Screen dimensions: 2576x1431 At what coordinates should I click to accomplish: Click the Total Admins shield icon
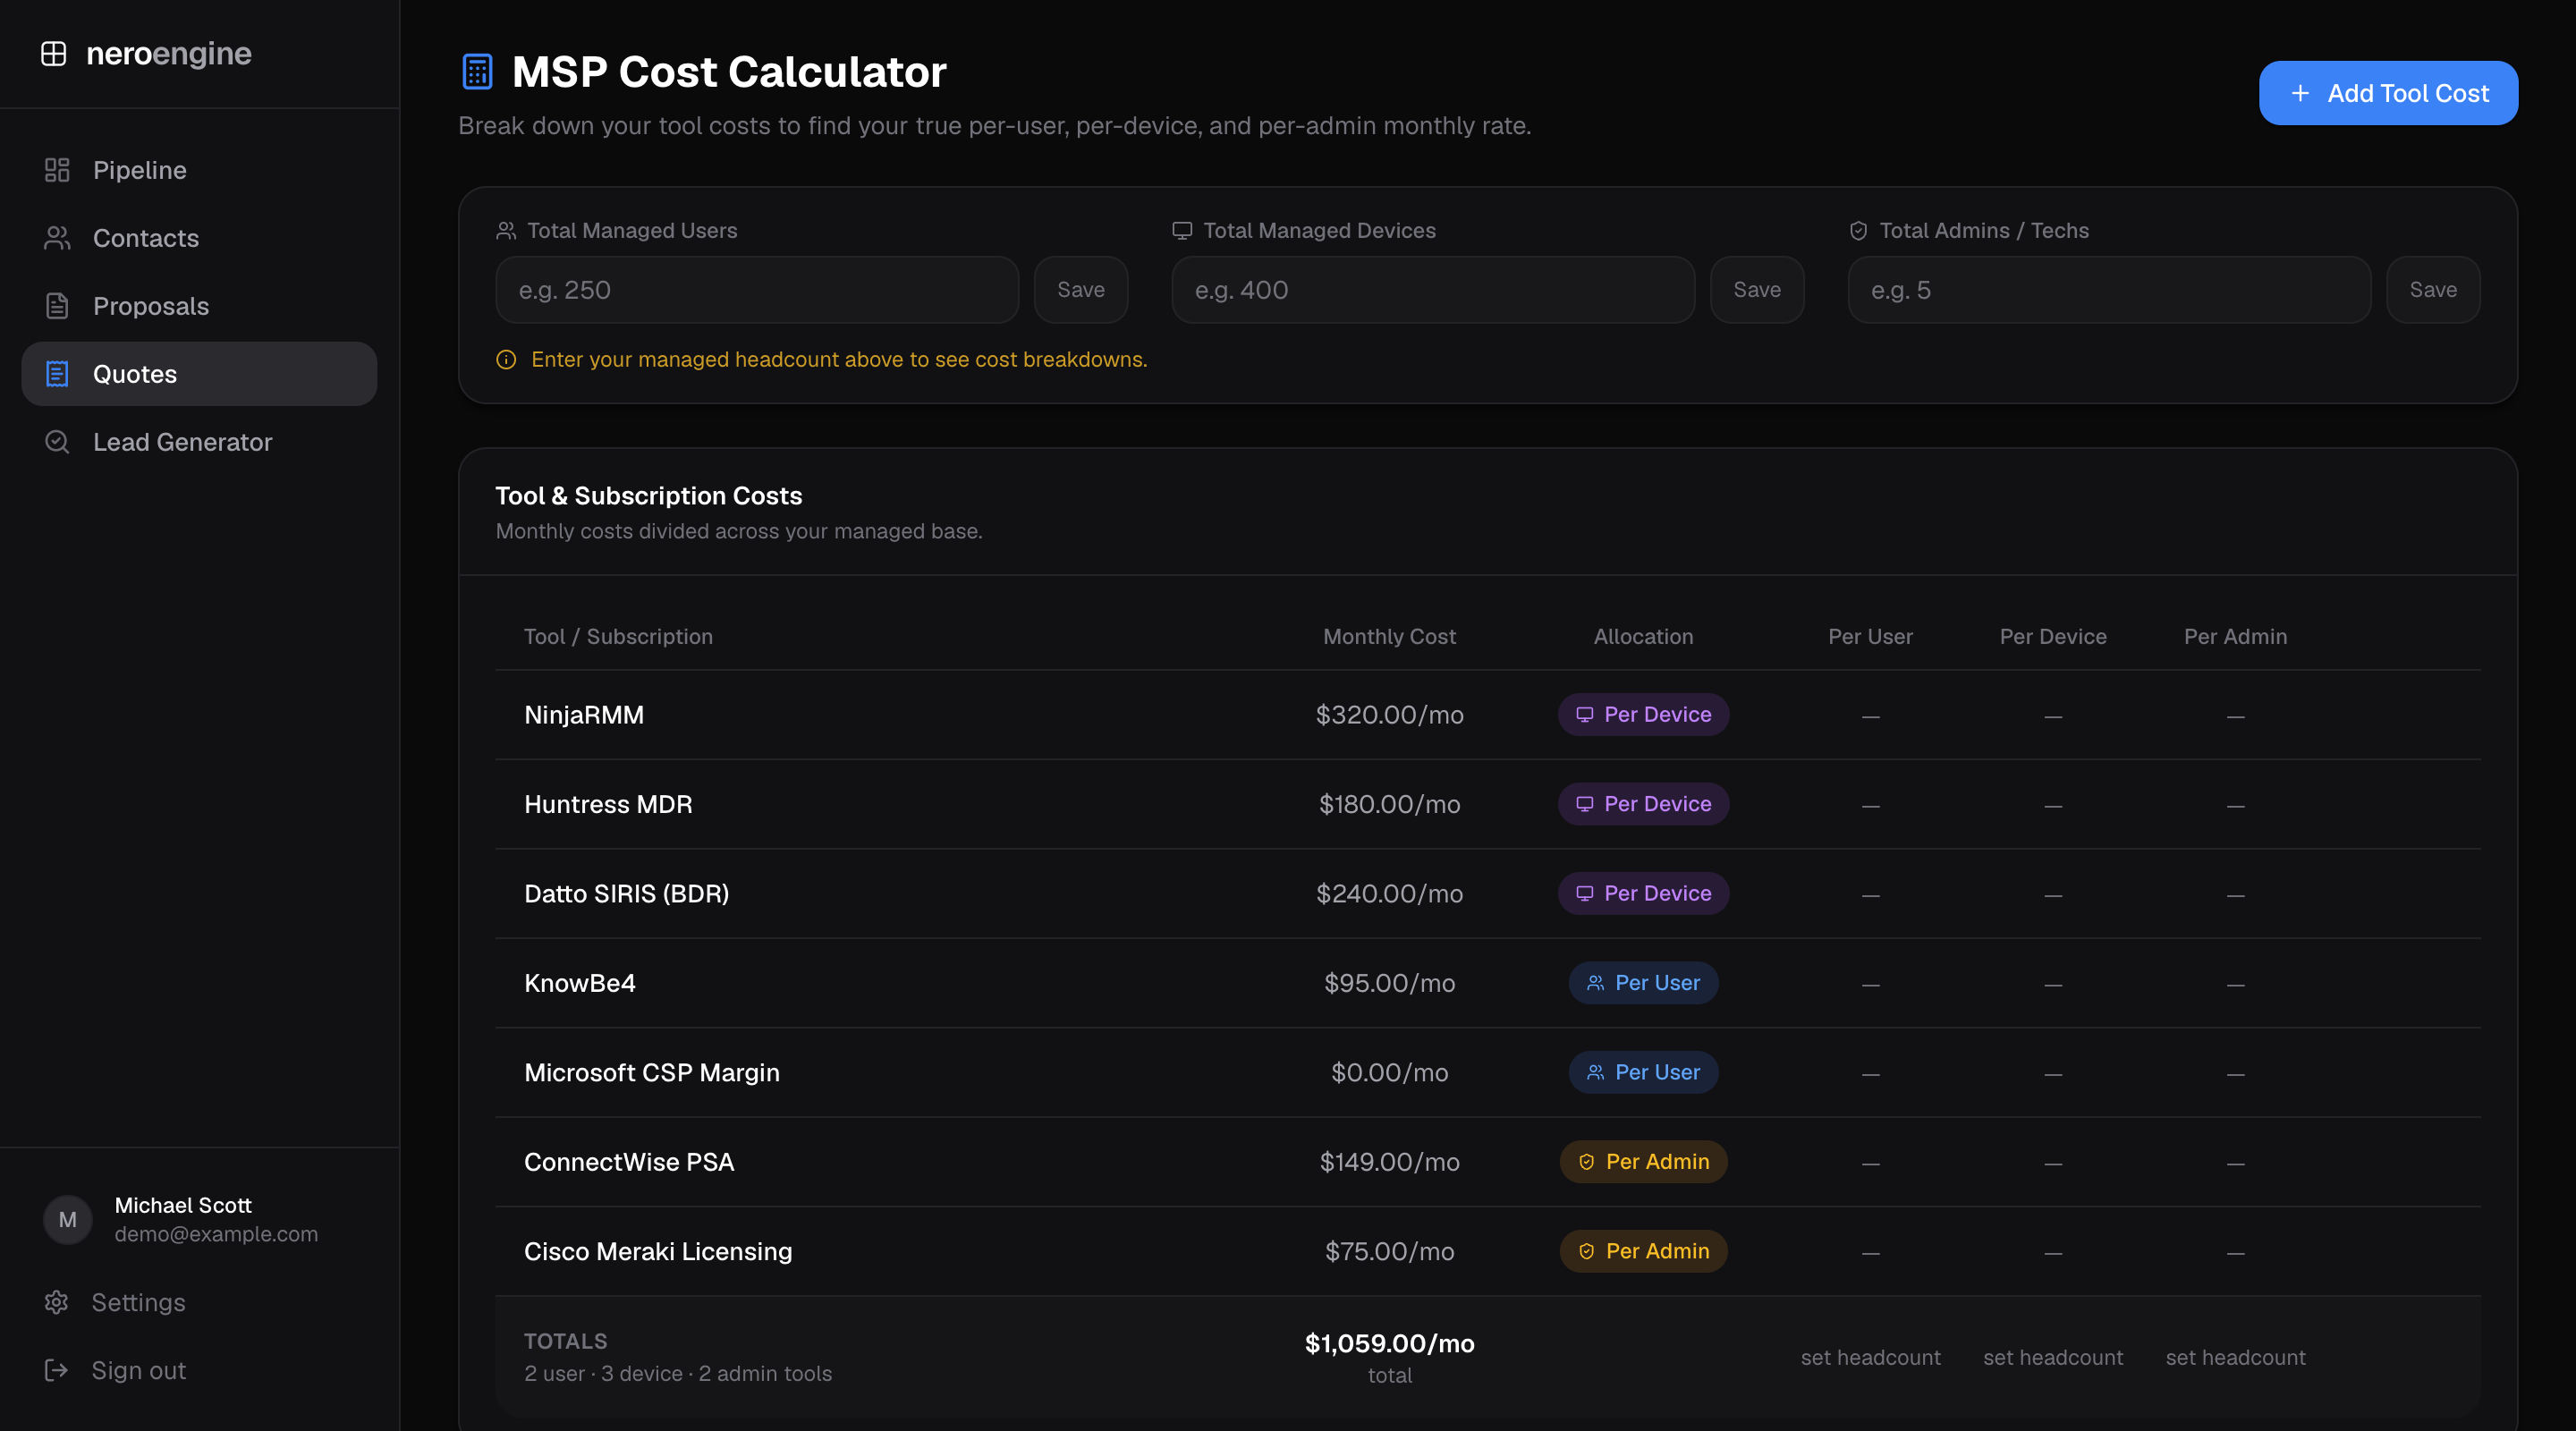coord(1858,231)
